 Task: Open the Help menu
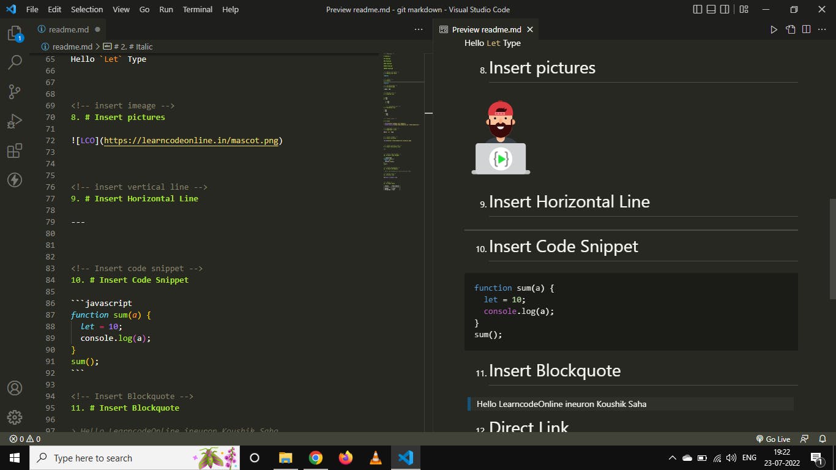pos(230,9)
